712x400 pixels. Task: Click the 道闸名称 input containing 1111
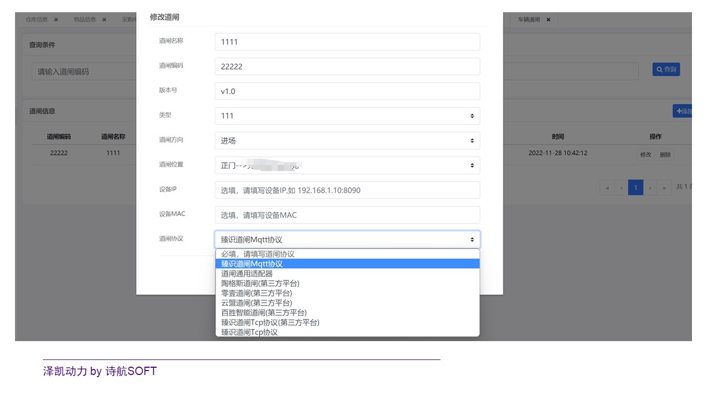tap(347, 42)
